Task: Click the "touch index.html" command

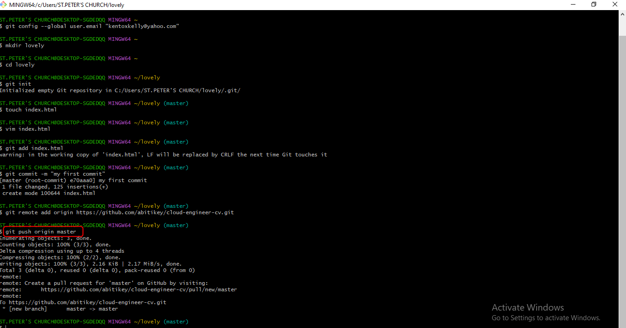Action: pyautogui.click(x=31, y=110)
